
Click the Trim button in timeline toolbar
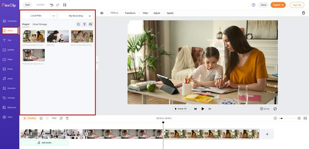pos(54,118)
